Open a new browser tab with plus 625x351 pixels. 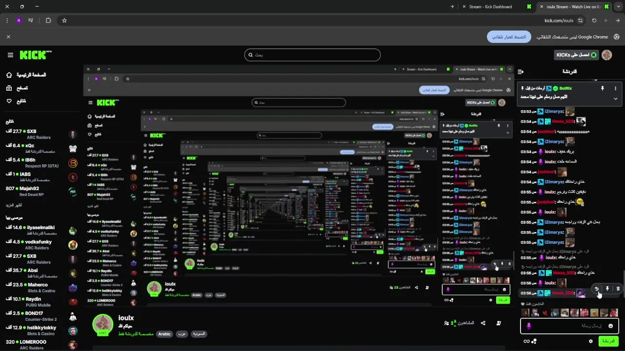[452, 7]
